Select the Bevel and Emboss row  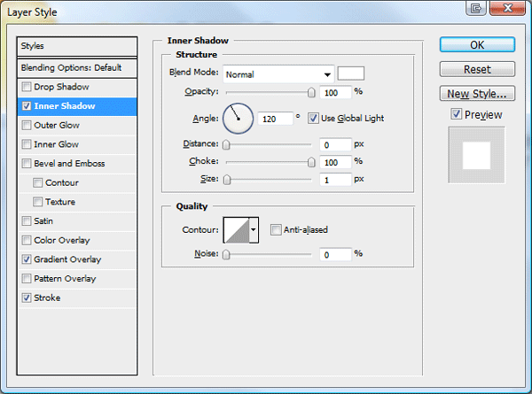[x=77, y=164]
